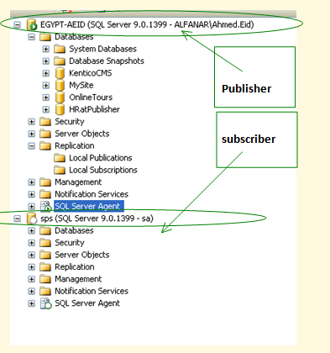Click the Replication folder icon under sps
Image resolution: width=330 pixels, height=353 pixels.
(45, 267)
